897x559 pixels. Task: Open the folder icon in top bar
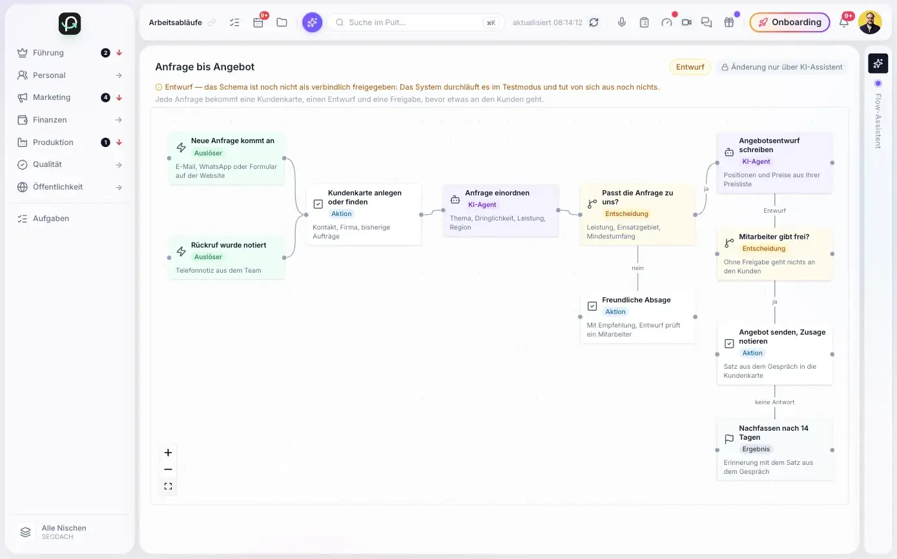282,23
